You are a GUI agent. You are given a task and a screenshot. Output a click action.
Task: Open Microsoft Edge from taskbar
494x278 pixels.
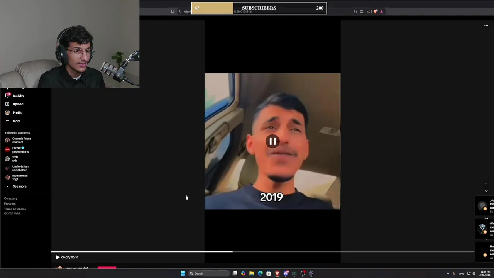pos(260,273)
